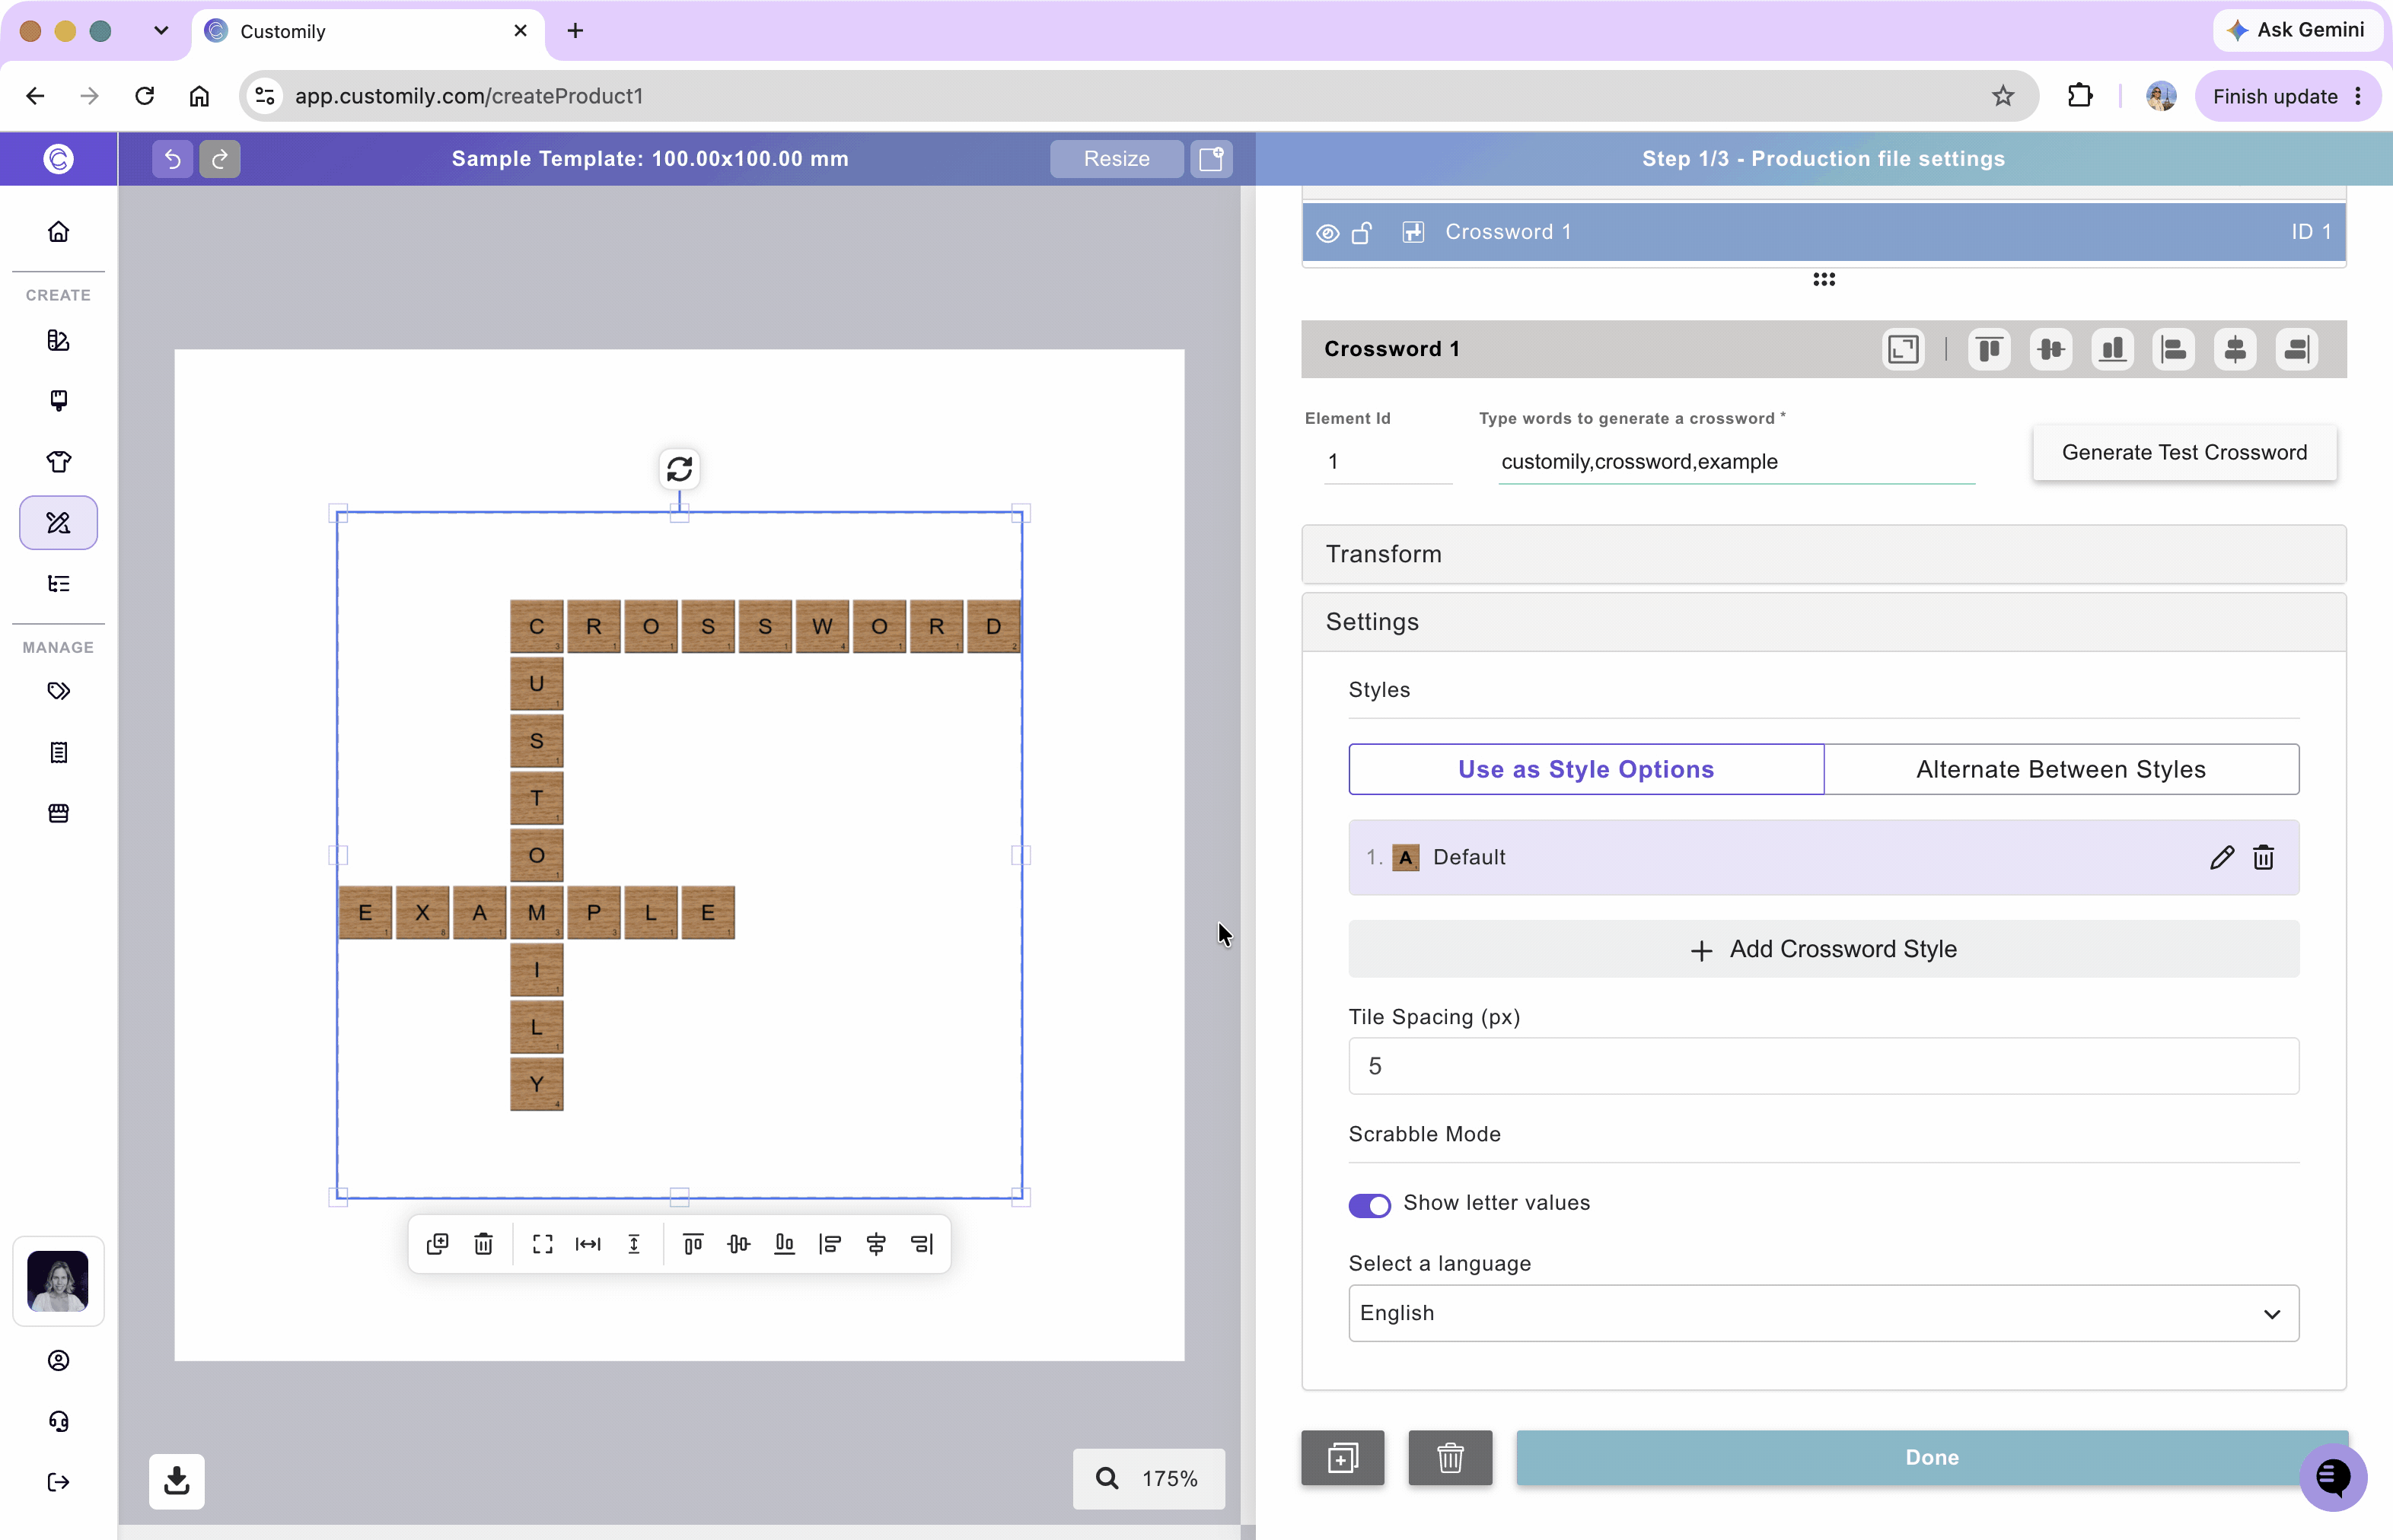Click Add Crossword Style
The image size is (2393, 1540).
[x=1823, y=949]
